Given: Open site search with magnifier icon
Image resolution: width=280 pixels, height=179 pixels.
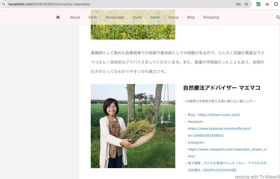Looking at the screenshot, I should [278, 17].
